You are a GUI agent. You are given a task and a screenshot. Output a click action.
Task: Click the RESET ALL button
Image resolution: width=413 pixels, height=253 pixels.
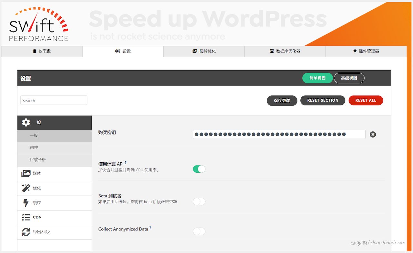click(366, 100)
